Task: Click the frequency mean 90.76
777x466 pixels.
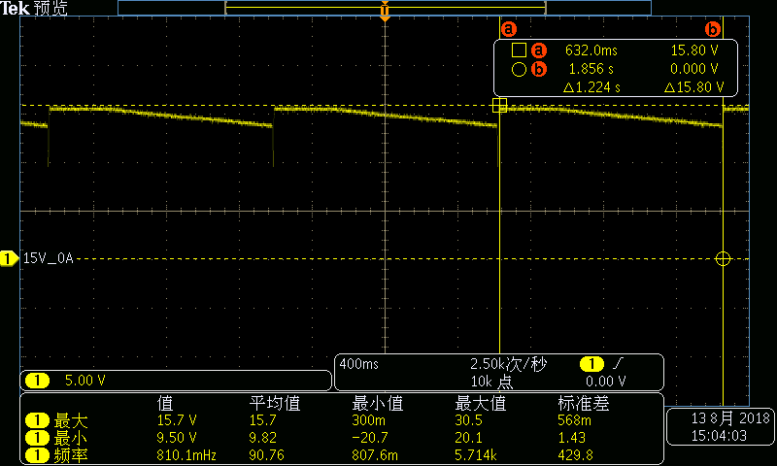Action: [266, 455]
